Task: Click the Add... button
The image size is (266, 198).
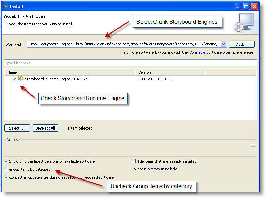Action: [242, 44]
